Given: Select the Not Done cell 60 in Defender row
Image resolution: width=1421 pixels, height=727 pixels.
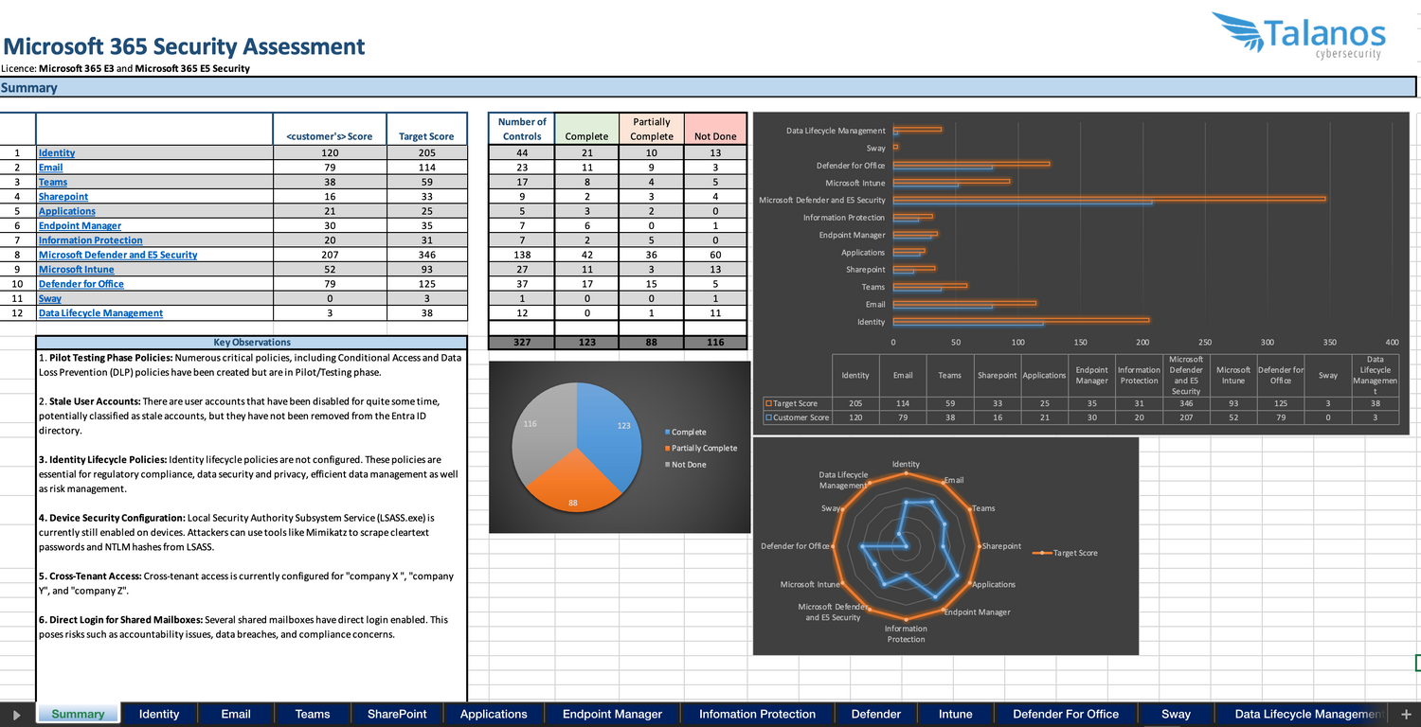Looking at the screenshot, I should (715, 255).
